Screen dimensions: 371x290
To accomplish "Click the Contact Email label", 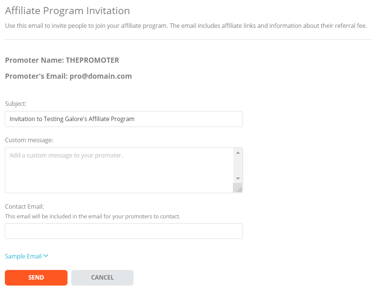I will [24, 206].
